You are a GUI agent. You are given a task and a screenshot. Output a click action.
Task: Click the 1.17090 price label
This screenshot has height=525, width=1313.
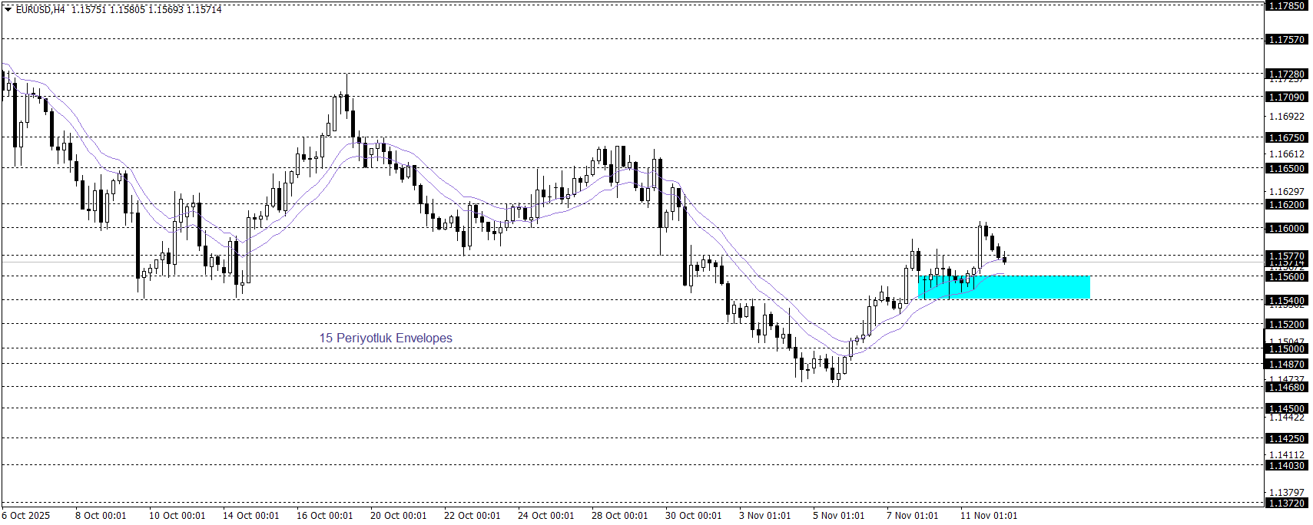[1286, 97]
